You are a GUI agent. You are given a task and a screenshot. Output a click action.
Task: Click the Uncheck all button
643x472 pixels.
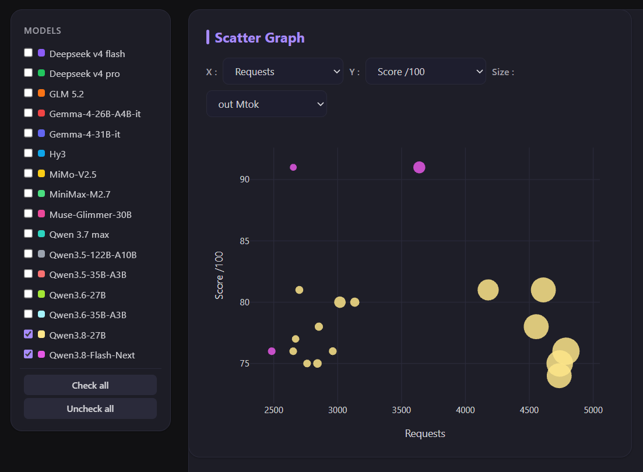point(90,408)
